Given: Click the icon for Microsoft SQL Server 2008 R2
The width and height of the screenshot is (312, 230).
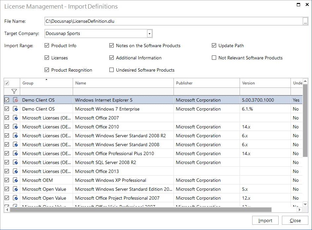Looking at the screenshot, I should (15, 162).
